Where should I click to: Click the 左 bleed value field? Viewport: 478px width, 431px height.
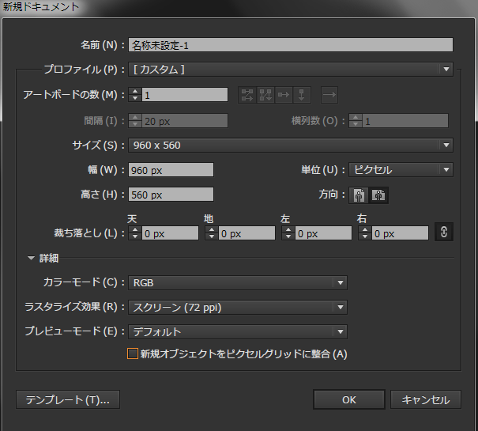(323, 233)
